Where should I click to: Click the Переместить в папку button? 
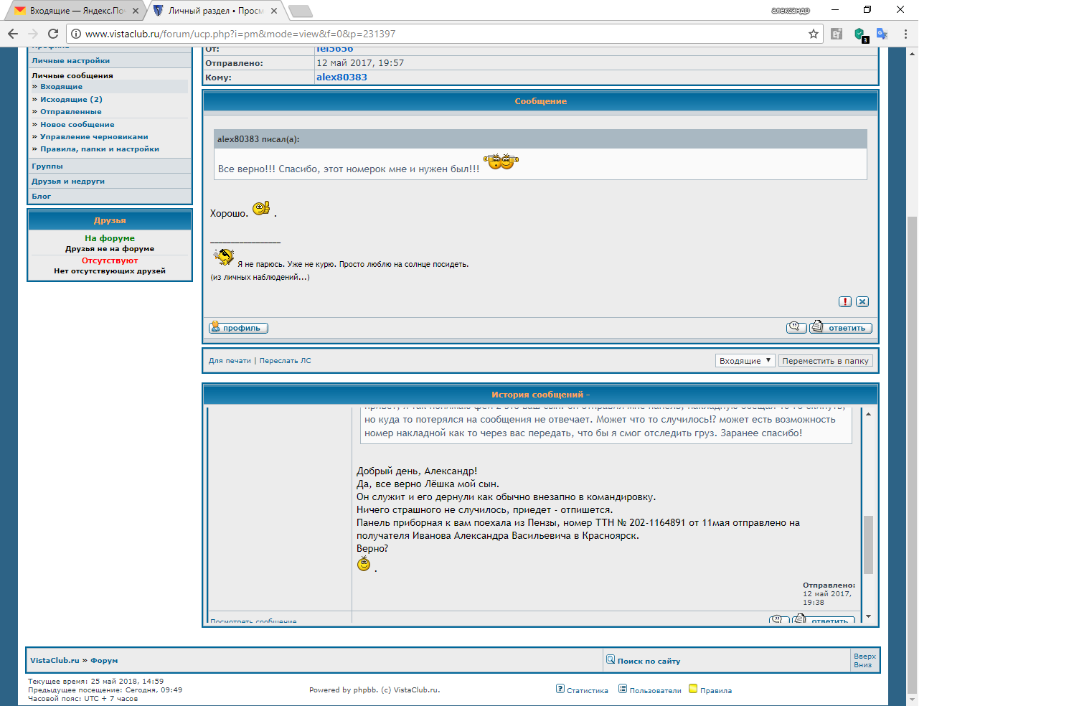825,361
